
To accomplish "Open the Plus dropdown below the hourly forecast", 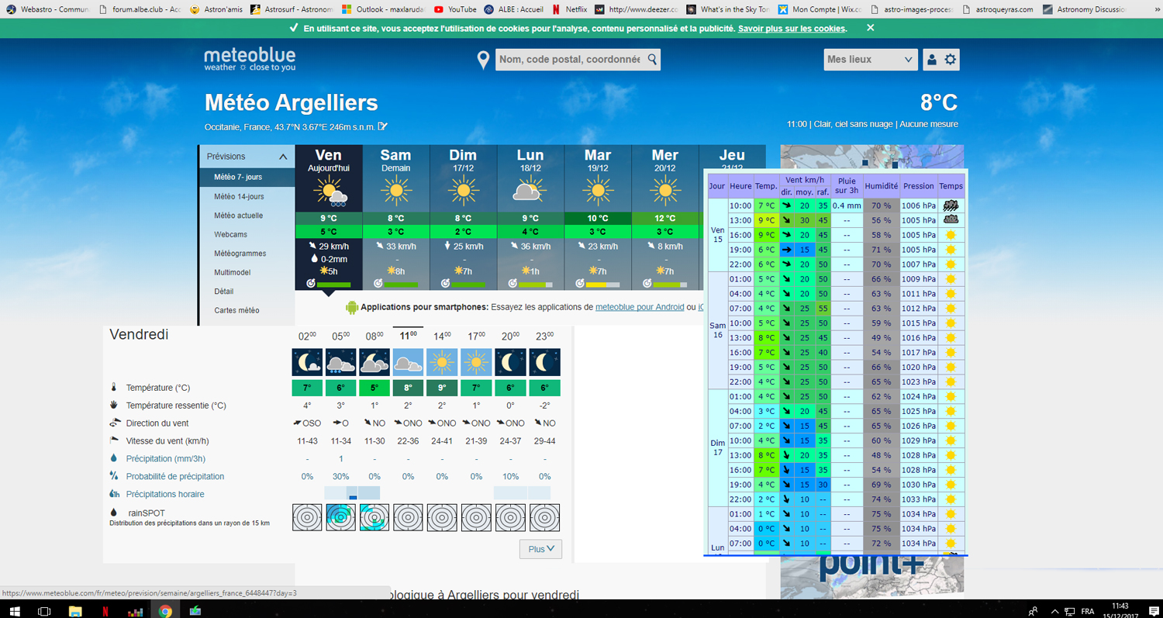I will pyautogui.click(x=540, y=548).
